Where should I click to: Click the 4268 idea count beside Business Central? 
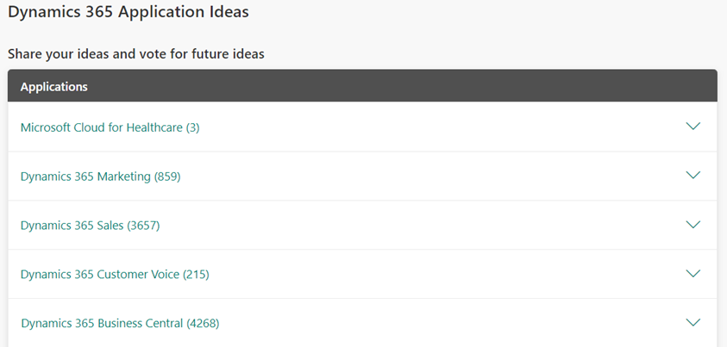point(204,324)
